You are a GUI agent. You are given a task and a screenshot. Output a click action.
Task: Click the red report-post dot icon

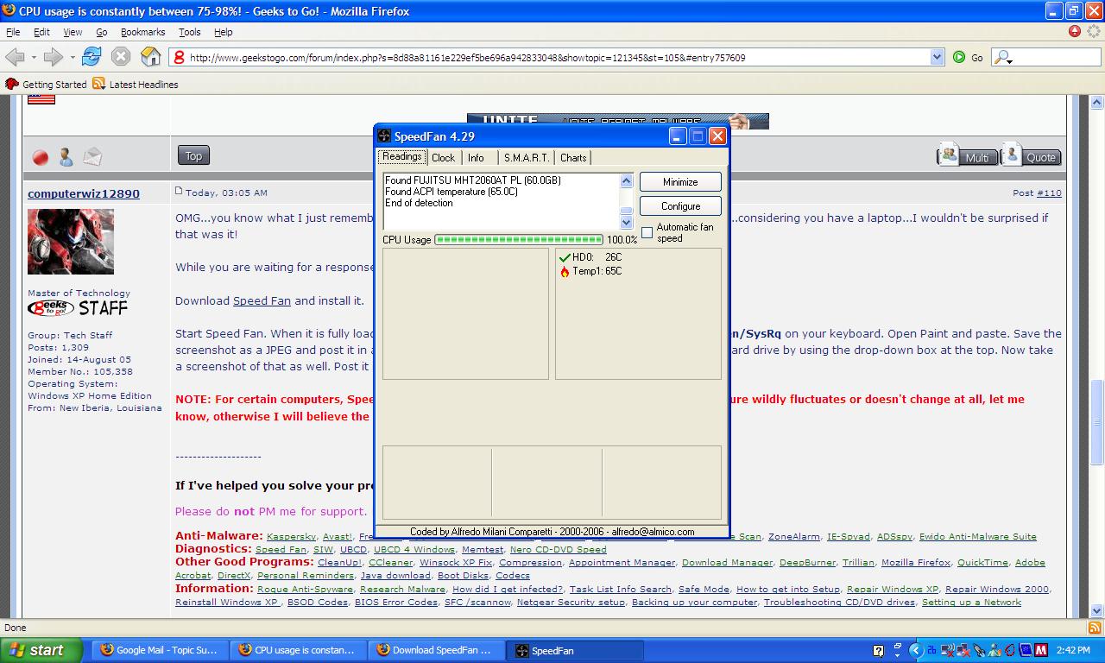(40, 157)
